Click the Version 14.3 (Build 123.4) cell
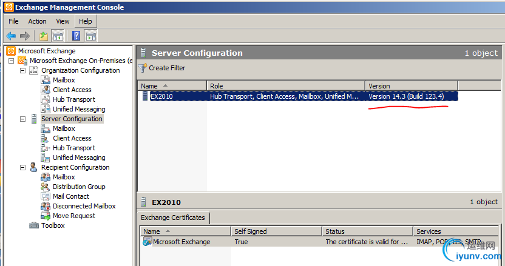The width and height of the screenshot is (505, 266). pyautogui.click(x=406, y=96)
